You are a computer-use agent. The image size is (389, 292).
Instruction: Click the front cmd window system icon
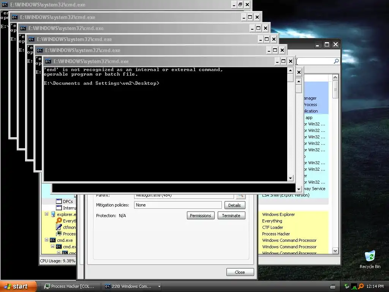click(x=48, y=61)
